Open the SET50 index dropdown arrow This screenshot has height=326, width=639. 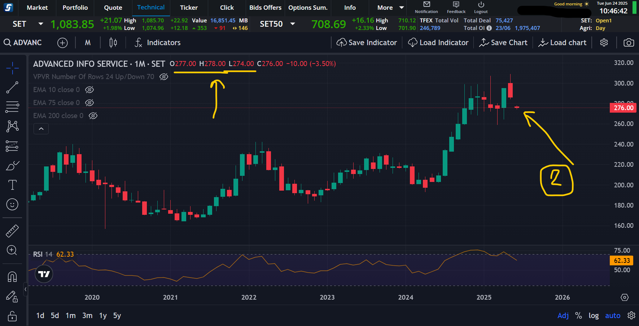293,24
